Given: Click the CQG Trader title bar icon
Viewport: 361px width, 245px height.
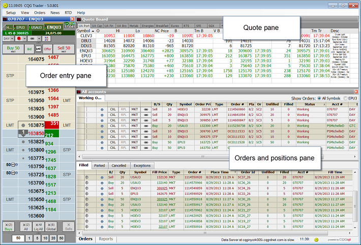Looking at the screenshot, I should [x=5, y=5].
